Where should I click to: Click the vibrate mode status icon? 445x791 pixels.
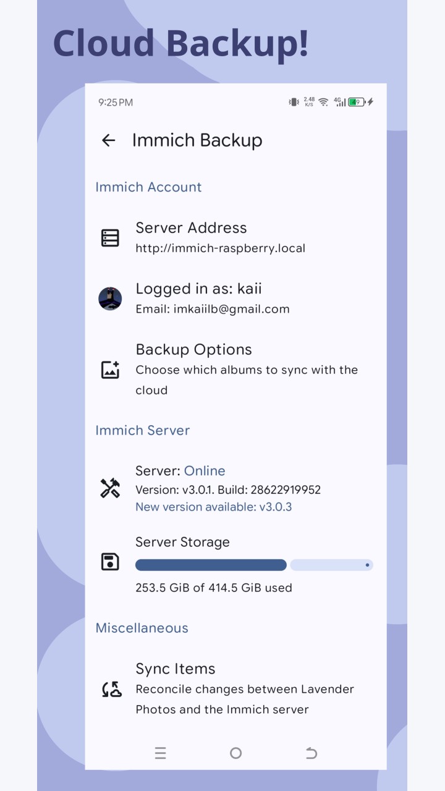tap(294, 102)
